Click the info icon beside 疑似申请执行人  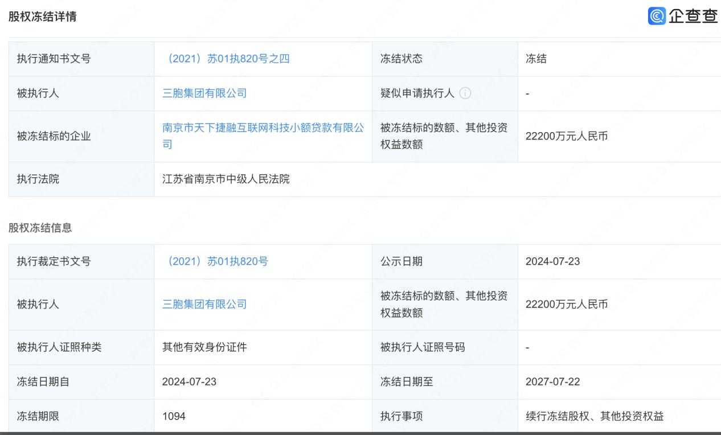point(465,94)
